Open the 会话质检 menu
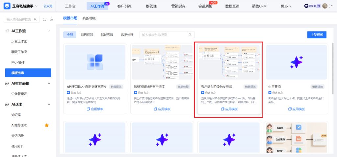 click(205, 6)
